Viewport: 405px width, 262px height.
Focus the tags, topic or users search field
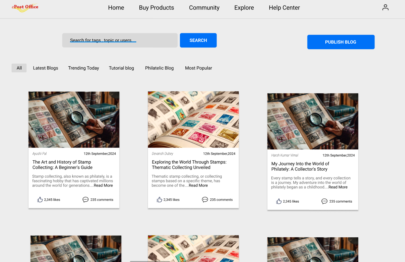point(120,40)
